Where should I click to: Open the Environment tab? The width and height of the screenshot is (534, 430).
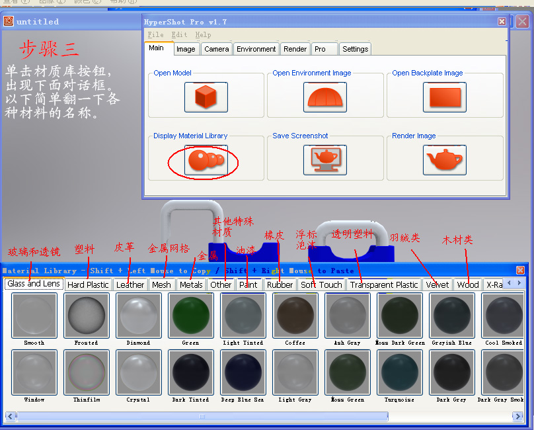click(x=256, y=49)
